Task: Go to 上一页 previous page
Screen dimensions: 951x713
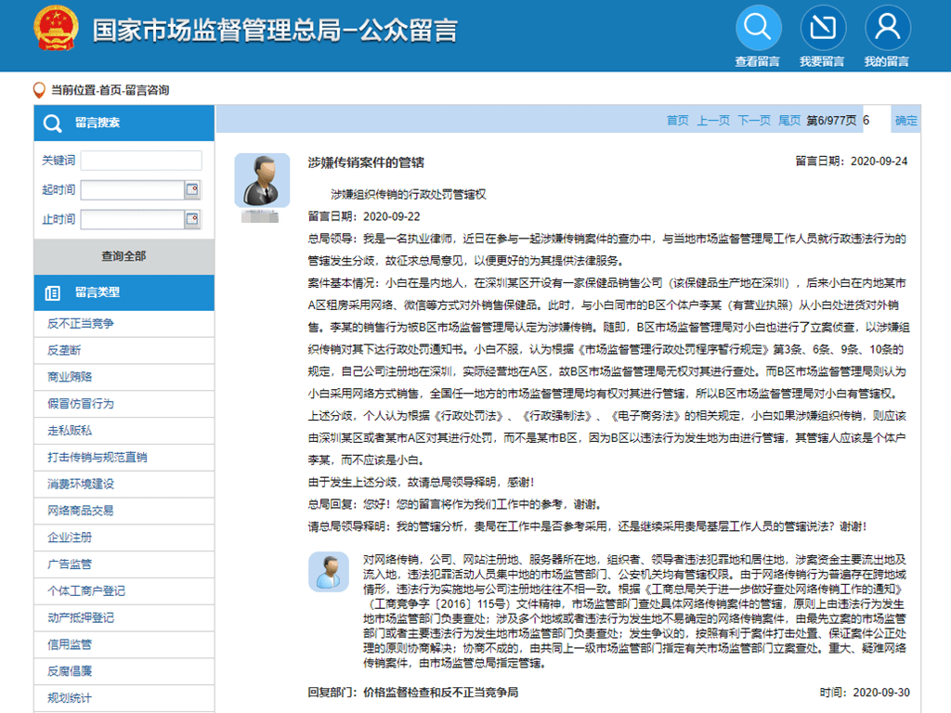Action: click(x=713, y=121)
